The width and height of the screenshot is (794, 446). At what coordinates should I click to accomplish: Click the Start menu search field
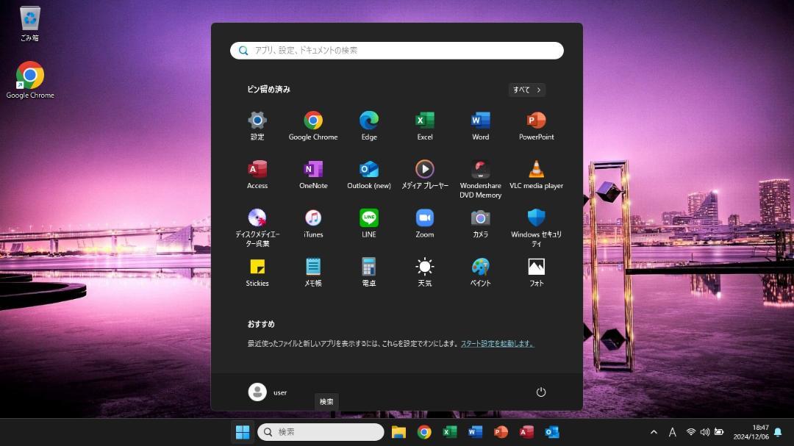coord(396,50)
